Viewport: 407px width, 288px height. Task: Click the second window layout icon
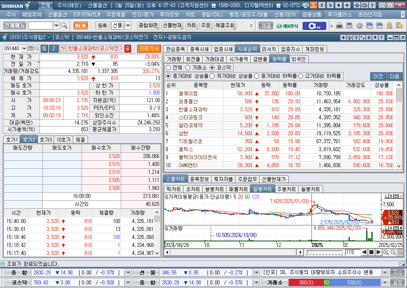(x=379, y=26)
